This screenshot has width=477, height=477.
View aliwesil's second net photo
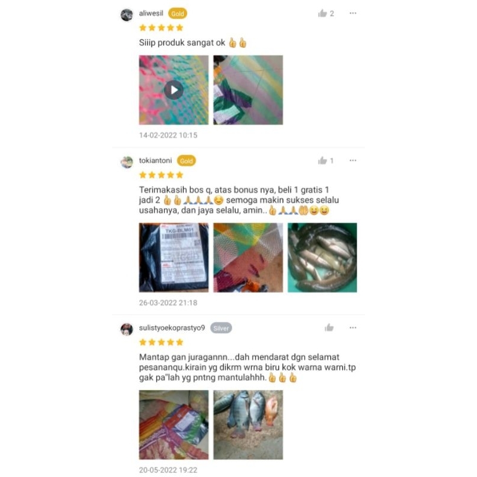[x=248, y=90]
